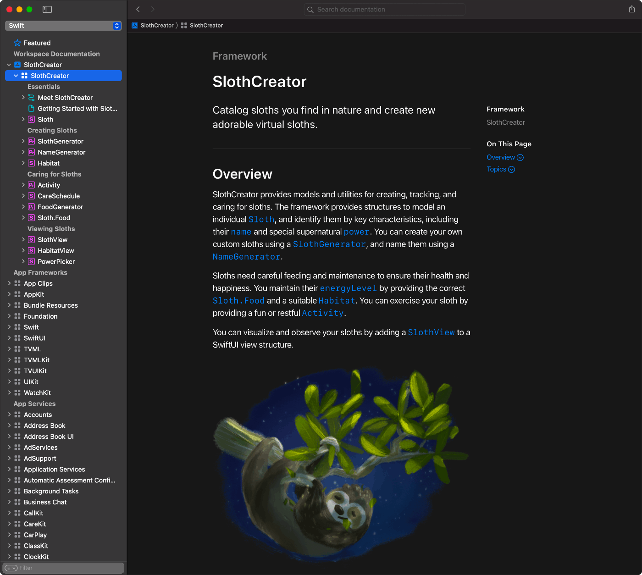Viewport: 642px width, 575px height.
Task: Collapse the SlothCreator workspace tree
Action: [x=9, y=65]
